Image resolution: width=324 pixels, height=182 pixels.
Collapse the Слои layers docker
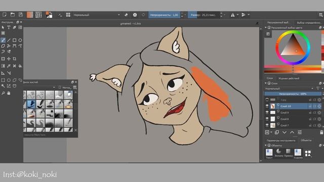coord(266,83)
